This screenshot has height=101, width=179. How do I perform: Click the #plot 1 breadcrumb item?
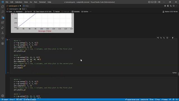point(23,9)
